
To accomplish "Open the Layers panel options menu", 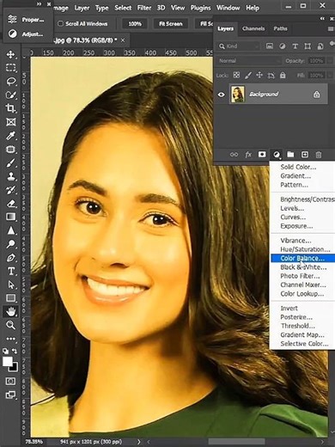I will click(x=331, y=28).
